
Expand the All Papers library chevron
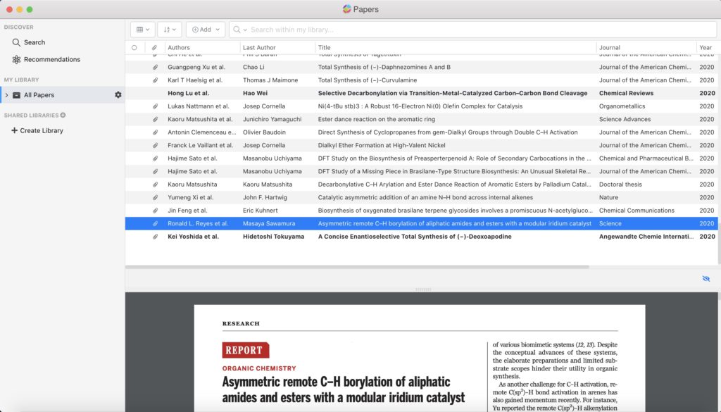6,94
